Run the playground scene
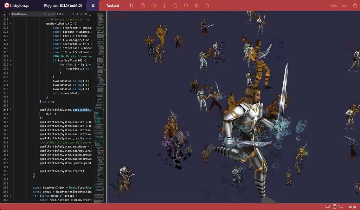 click(132, 5)
